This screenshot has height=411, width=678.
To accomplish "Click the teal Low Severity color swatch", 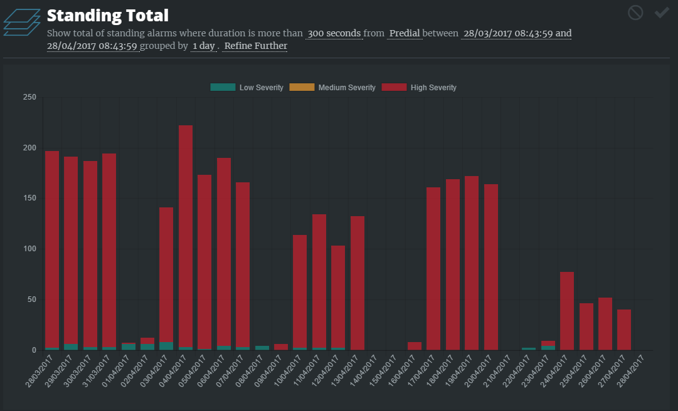I will 223,88.
